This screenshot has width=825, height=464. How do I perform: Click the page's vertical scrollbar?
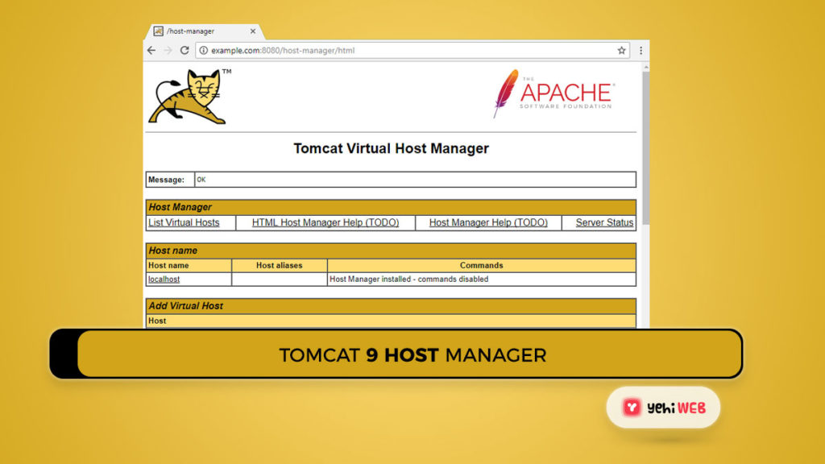645,145
